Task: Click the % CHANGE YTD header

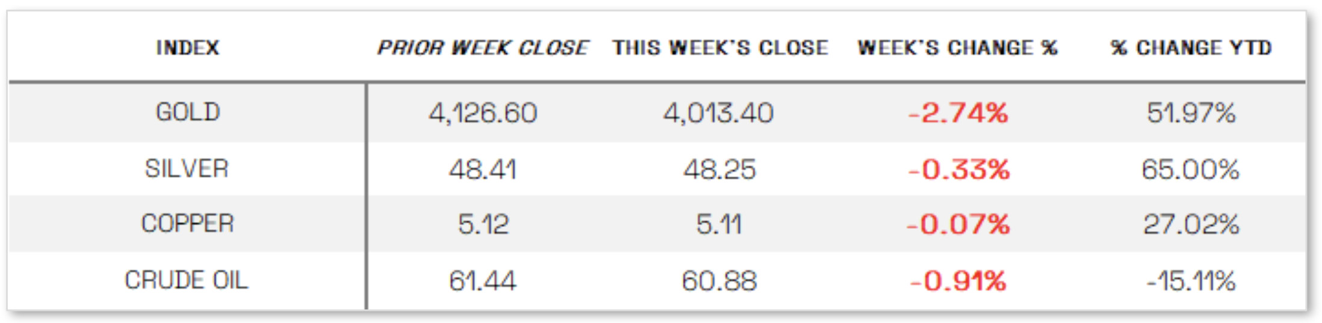Action: 1191,47
